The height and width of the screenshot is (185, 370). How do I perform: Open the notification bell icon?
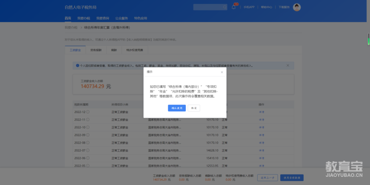[x=234, y=7]
